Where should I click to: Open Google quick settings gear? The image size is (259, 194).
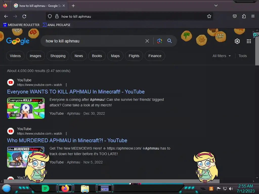point(237,41)
